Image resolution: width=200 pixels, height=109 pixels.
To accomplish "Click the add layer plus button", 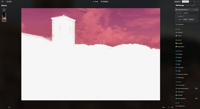I will coord(4,10).
